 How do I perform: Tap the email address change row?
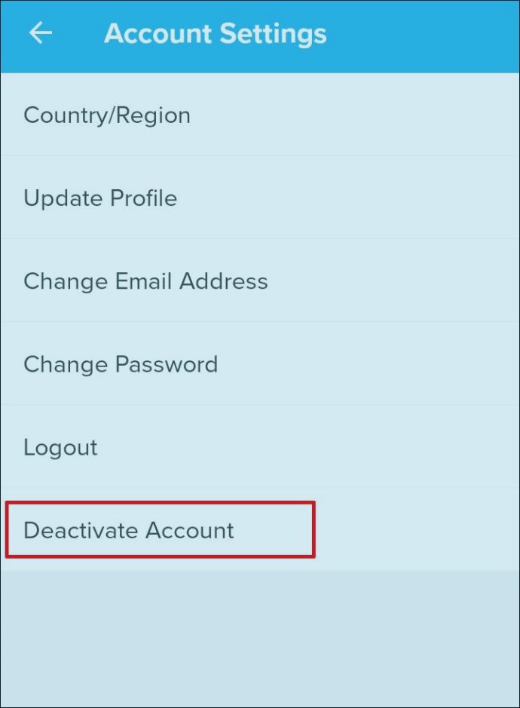coord(145,281)
